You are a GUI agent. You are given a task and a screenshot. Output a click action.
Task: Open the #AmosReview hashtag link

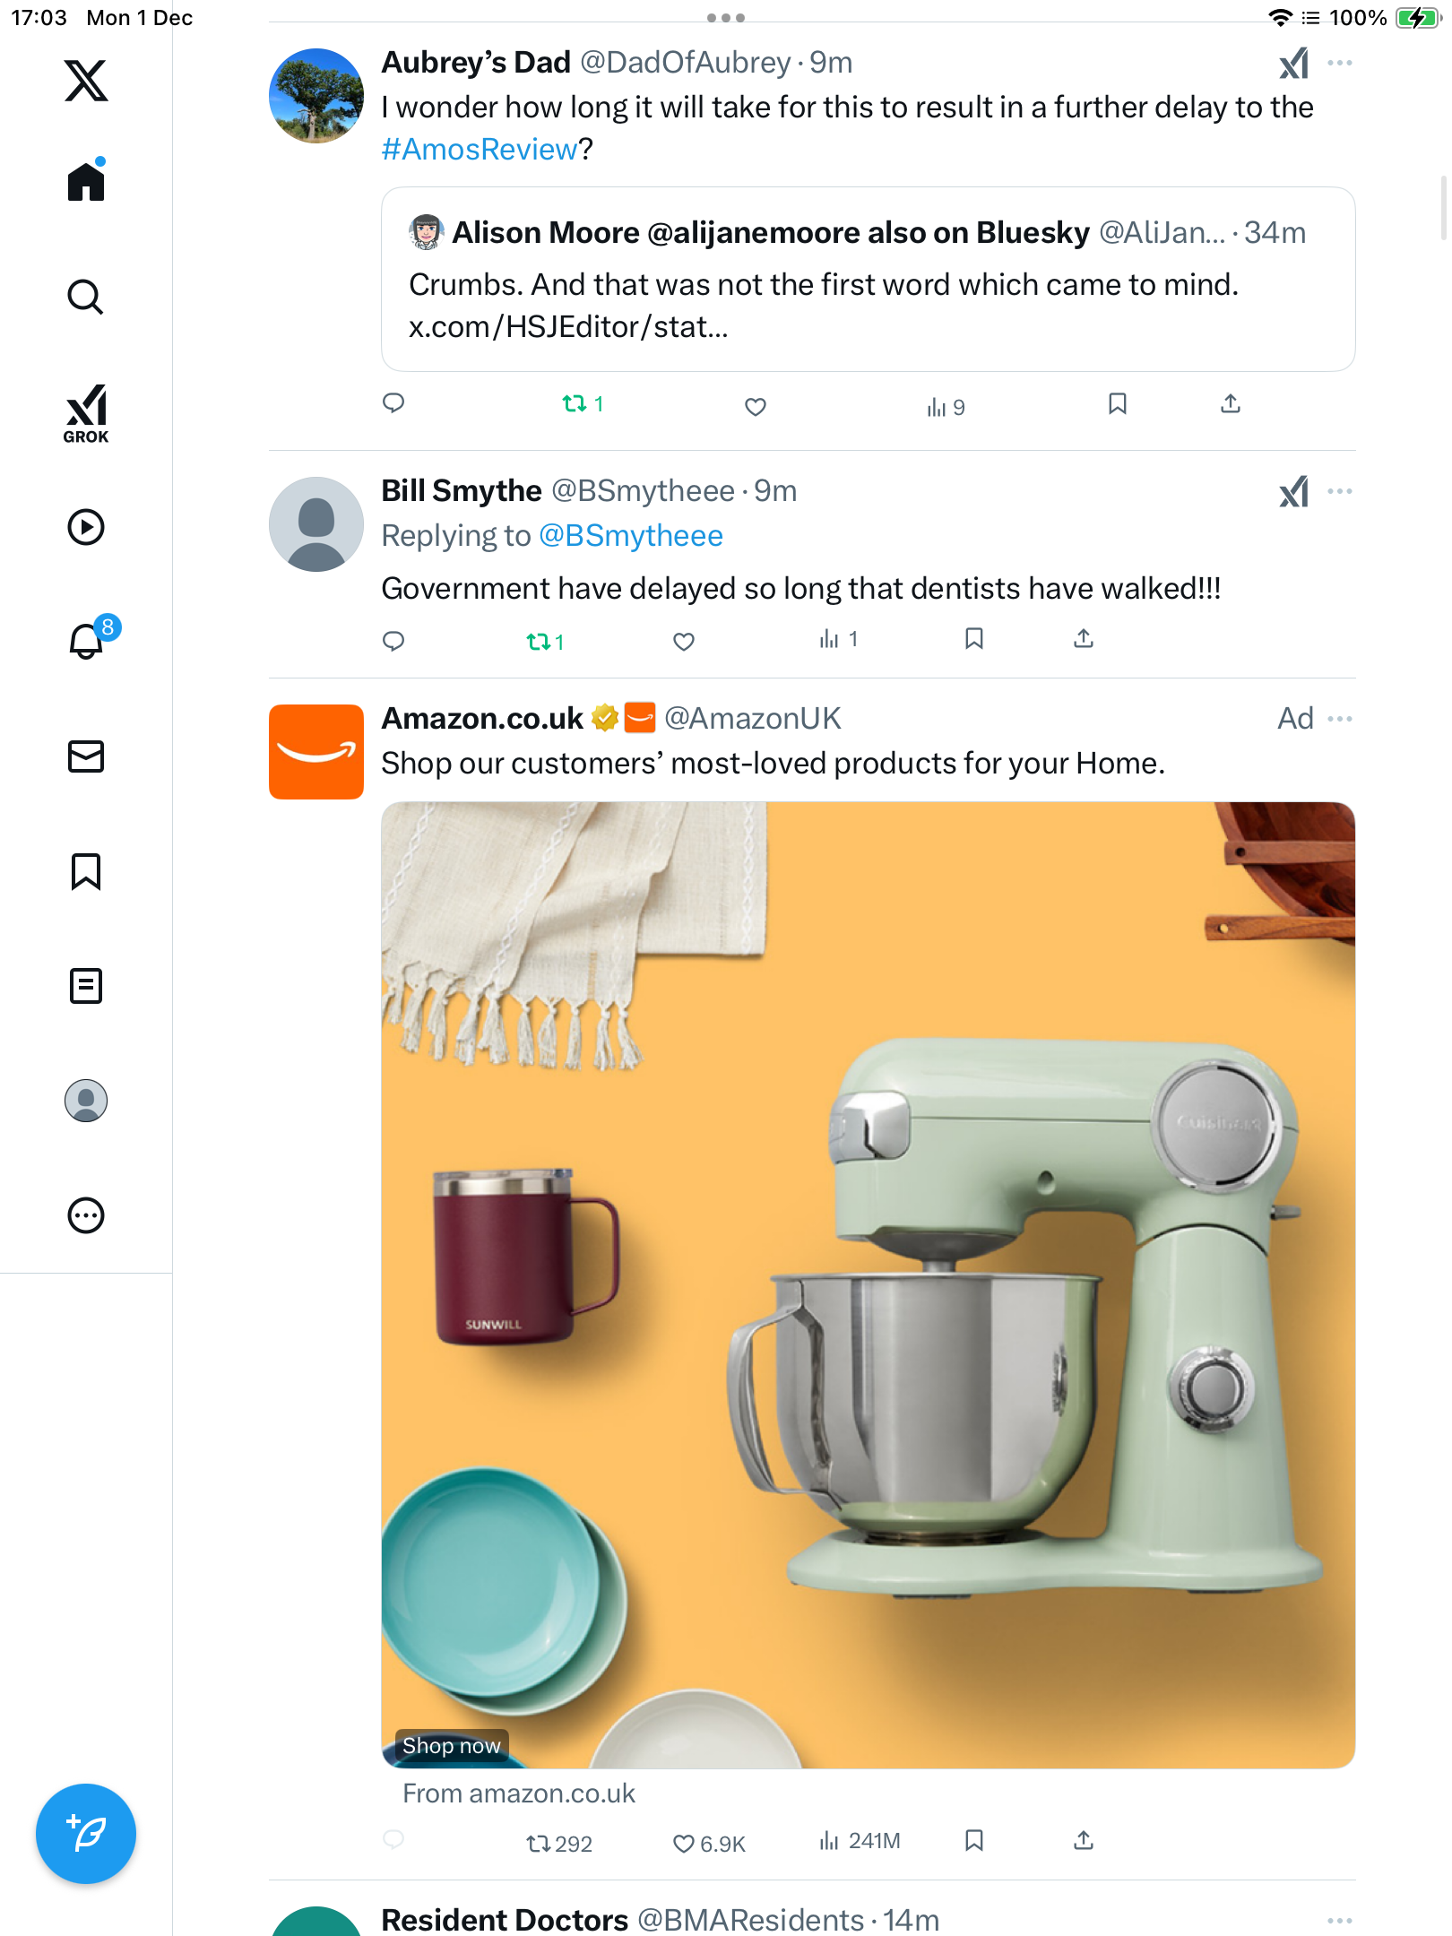[480, 150]
